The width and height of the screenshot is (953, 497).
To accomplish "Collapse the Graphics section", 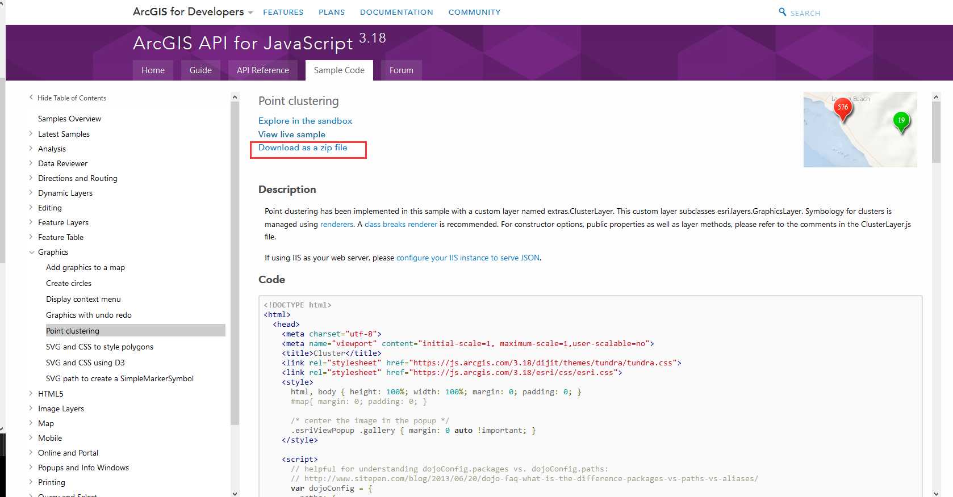I will [31, 252].
